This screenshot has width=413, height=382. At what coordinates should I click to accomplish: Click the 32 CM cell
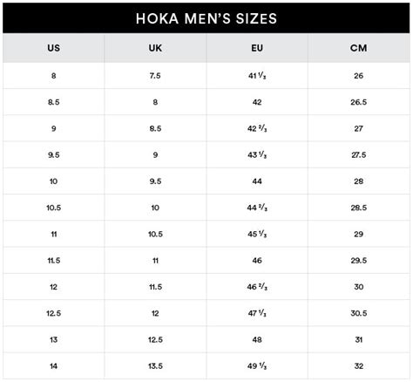[x=359, y=366]
